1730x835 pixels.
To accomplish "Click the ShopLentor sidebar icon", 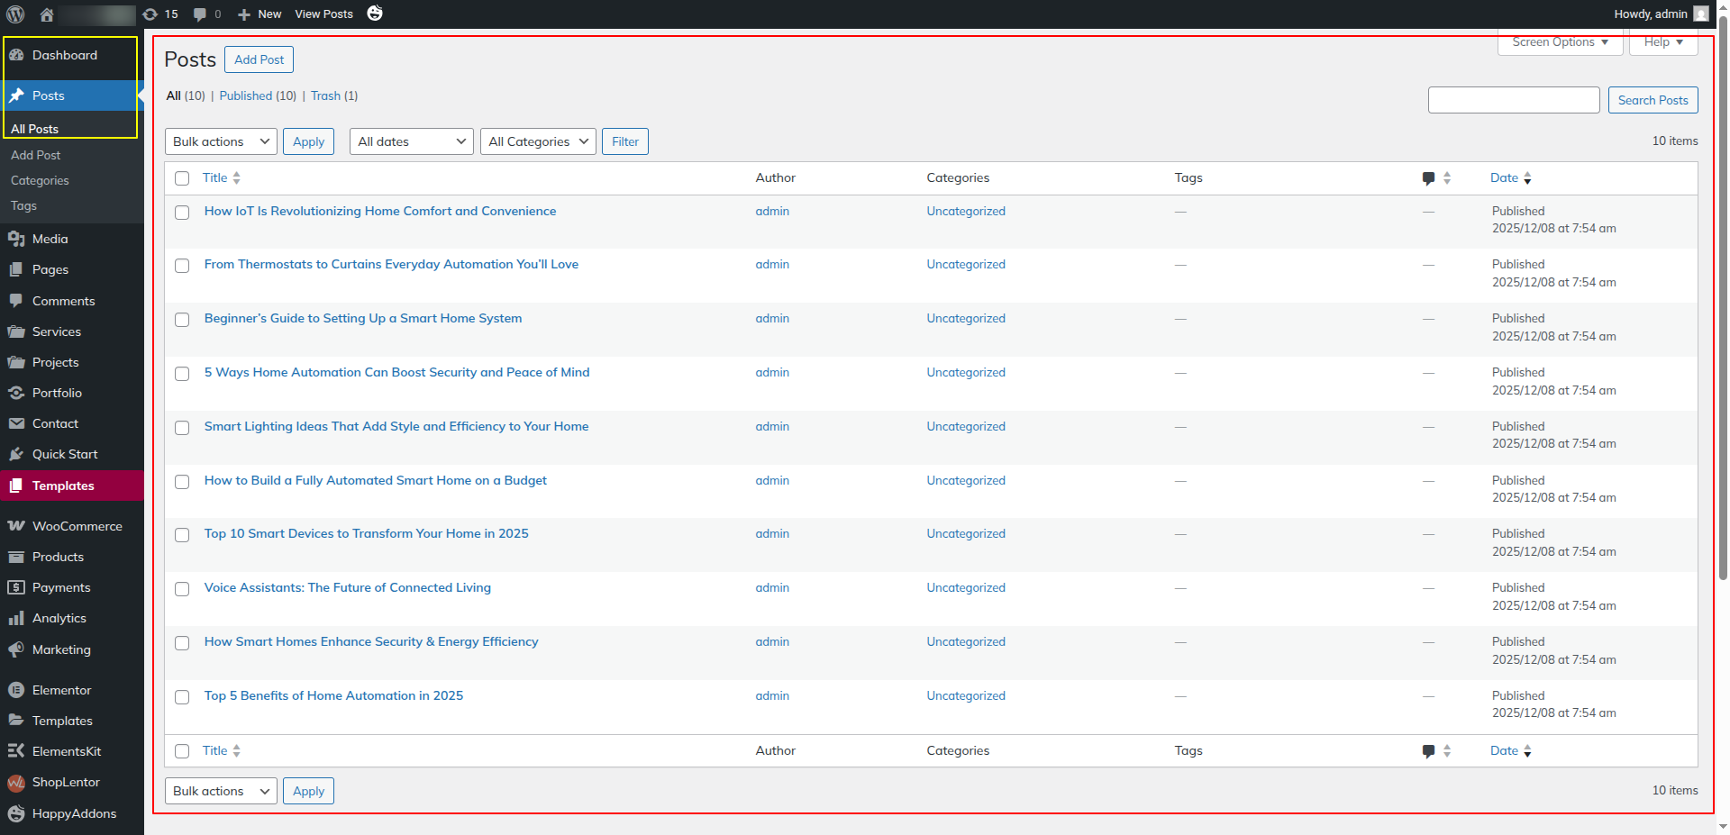I will pyautogui.click(x=16, y=783).
